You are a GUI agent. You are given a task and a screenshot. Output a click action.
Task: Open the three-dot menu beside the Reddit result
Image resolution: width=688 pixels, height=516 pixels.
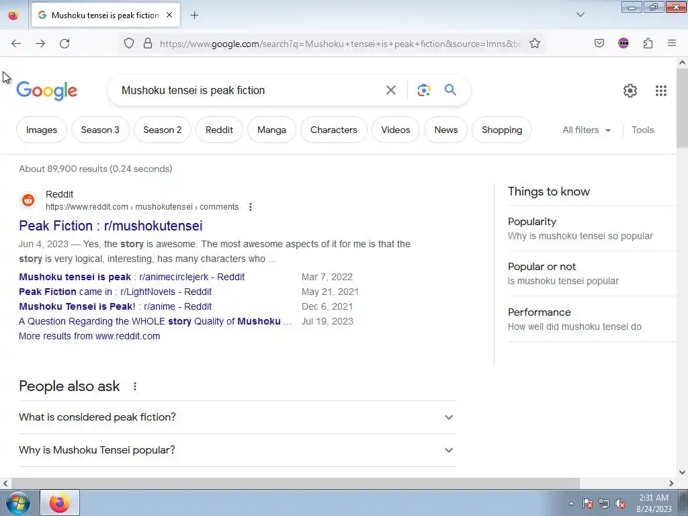tap(250, 207)
